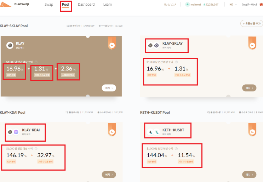Screen dimensions: 263x182
Task: Click the ribbon badge on KLAY-KDAI card
Action: click(x=112, y=130)
